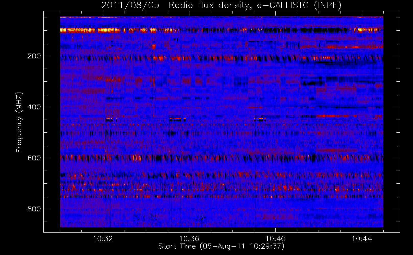Click the "Start Time (05-Aug-11 10:29:37)" label
This screenshot has height=255, width=413.
221,246
